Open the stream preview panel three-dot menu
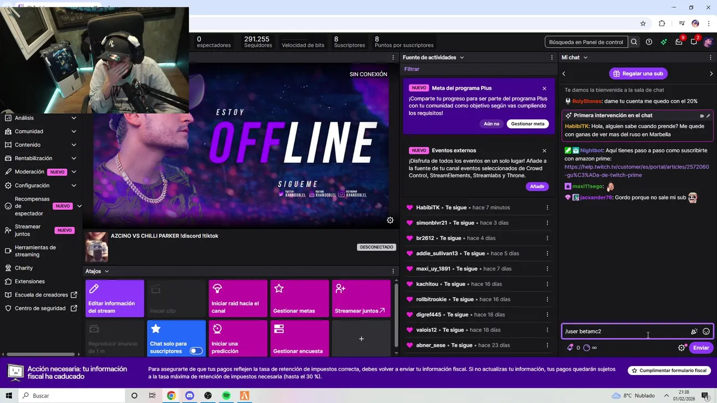The height and width of the screenshot is (403, 717). click(393, 57)
